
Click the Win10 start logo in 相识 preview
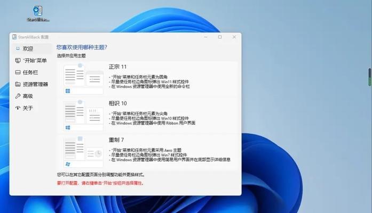tap(68, 128)
